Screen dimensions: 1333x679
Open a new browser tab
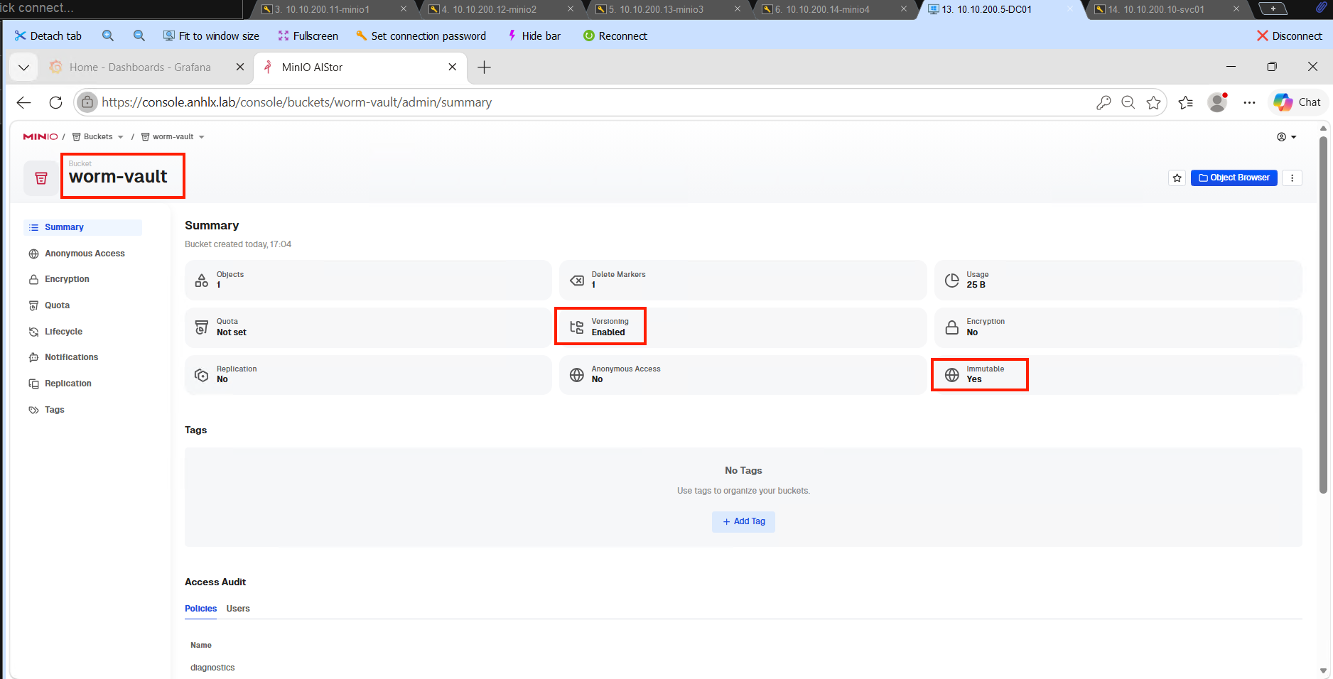[484, 67]
